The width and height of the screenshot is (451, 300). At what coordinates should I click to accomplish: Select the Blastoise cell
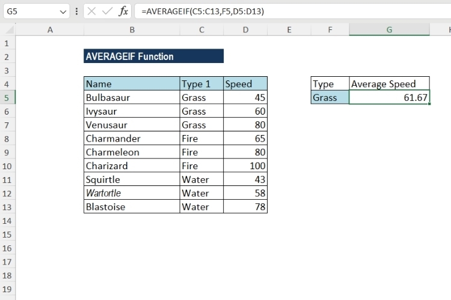(x=132, y=206)
